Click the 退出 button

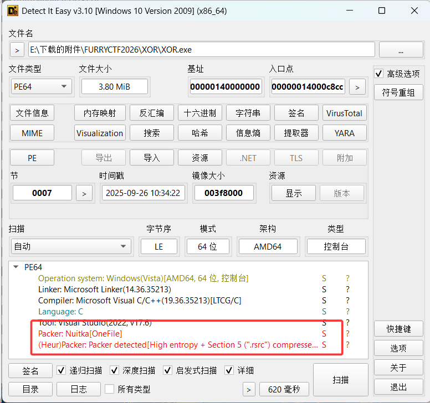[x=398, y=387]
